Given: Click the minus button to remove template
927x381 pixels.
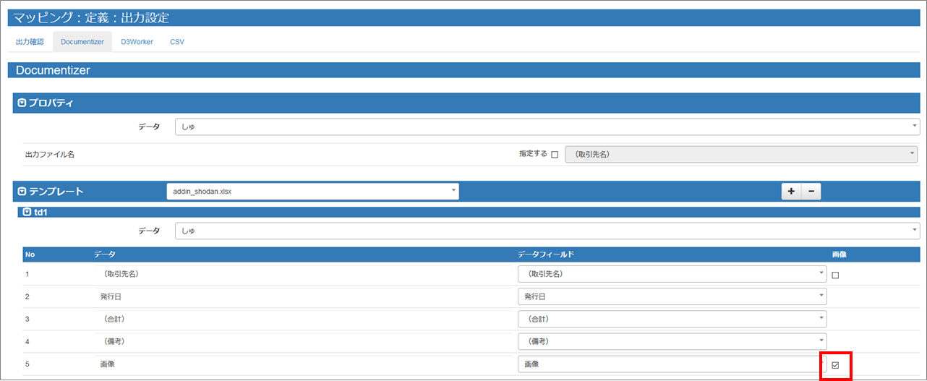Looking at the screenshot, I should click(811, 192).
